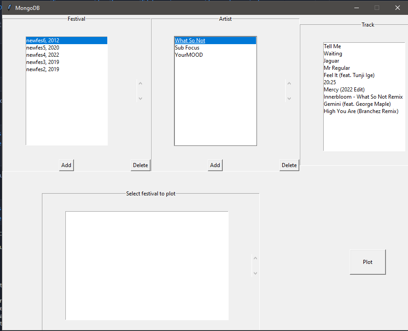The width and height of the screenshot is (408, 331).
Task: Select festival newfes2, 2019
Action: [67, 69]
